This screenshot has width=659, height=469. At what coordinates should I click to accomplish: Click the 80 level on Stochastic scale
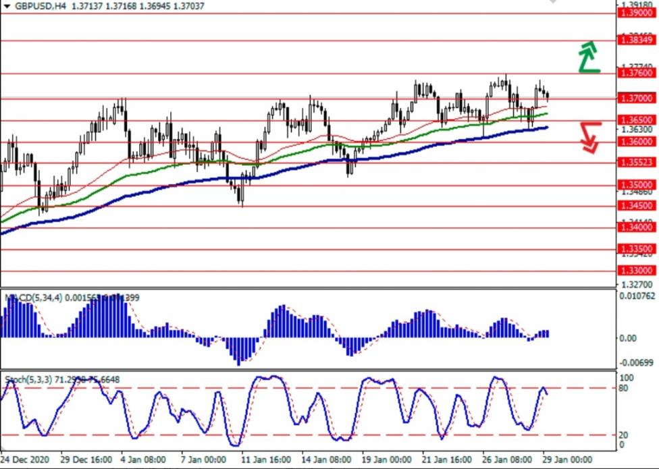click(624, 389)
